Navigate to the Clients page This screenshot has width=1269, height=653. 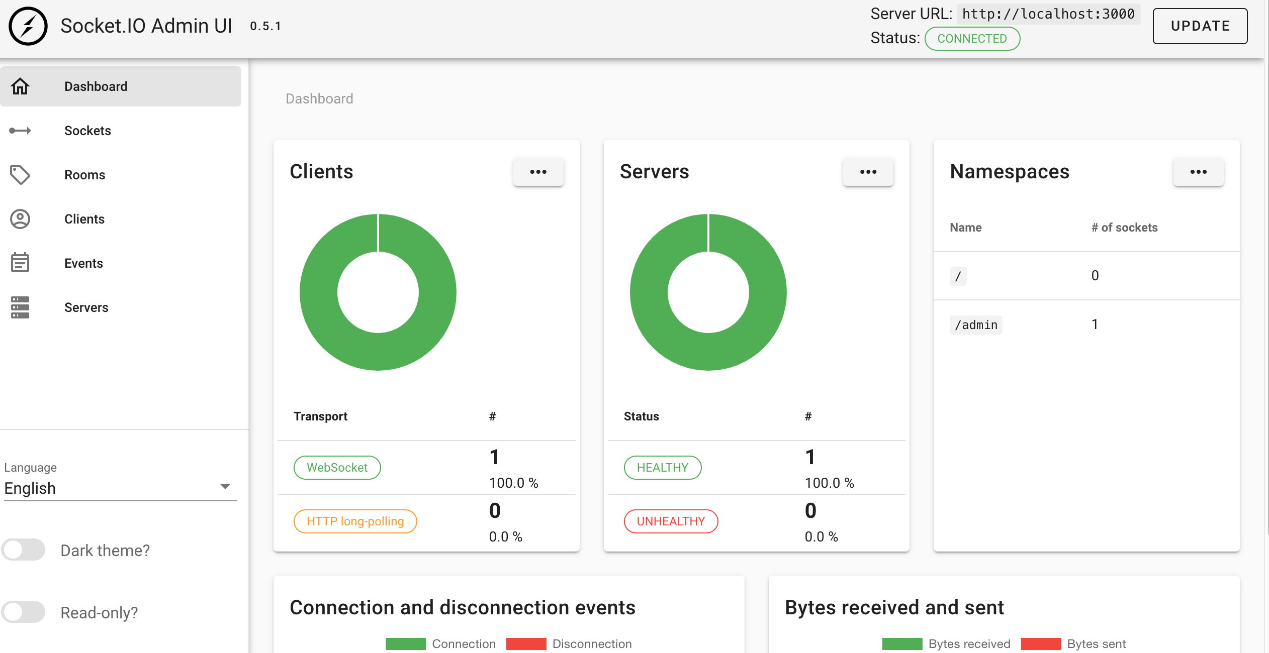[x=121, y=219]
